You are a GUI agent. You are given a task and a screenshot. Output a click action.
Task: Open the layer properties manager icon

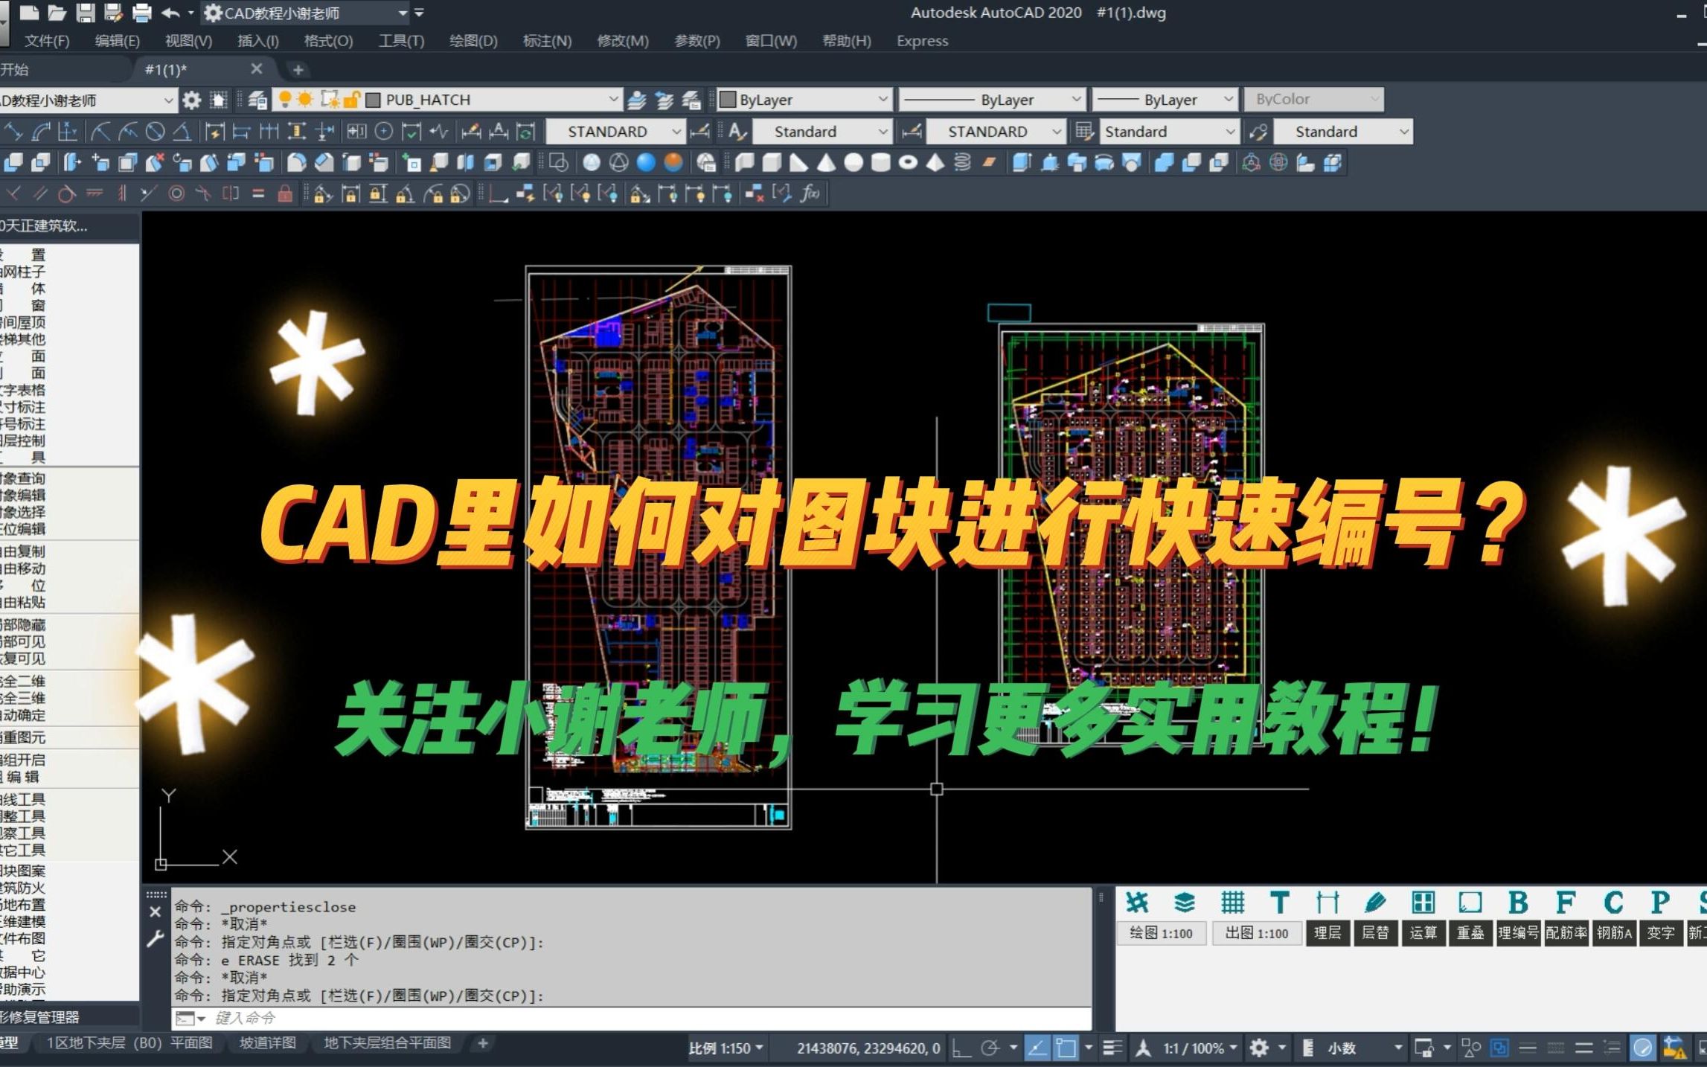coord(257,100)
